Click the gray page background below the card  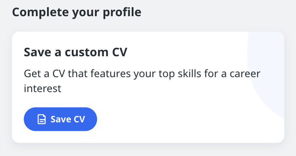pos(148,150)
